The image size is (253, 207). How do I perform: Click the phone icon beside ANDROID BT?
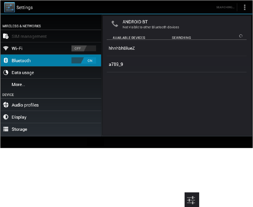tap(115, 24)
